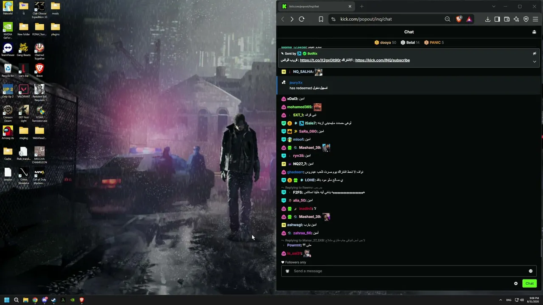Select the folder named G on the desktop

point(24,8)
